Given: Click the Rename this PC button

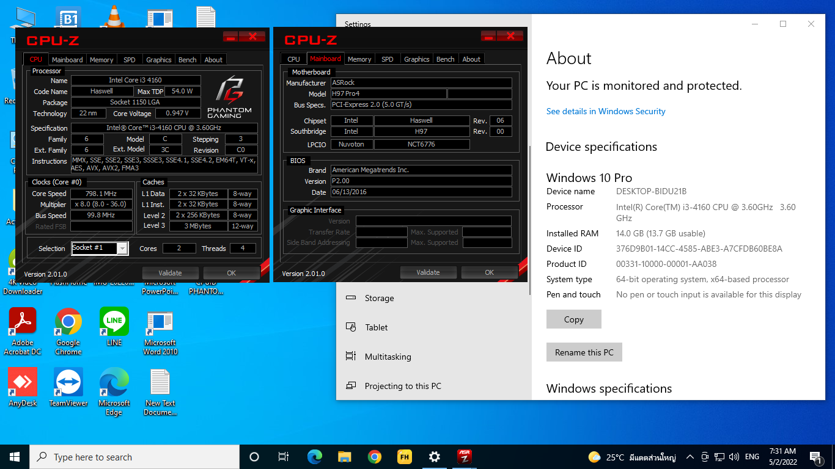Looking at the screenshot, I should pos(584,352).
